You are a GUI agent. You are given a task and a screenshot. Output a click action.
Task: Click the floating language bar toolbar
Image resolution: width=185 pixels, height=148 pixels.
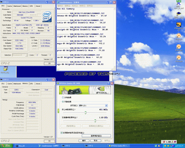(x=169, y=142)
